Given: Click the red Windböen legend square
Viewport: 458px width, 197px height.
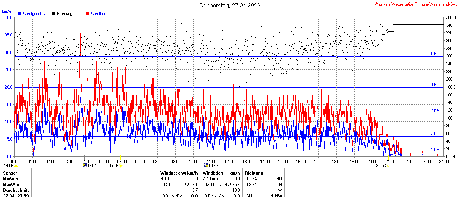Looking at the screenshot, I should click(x=88, y=14).
